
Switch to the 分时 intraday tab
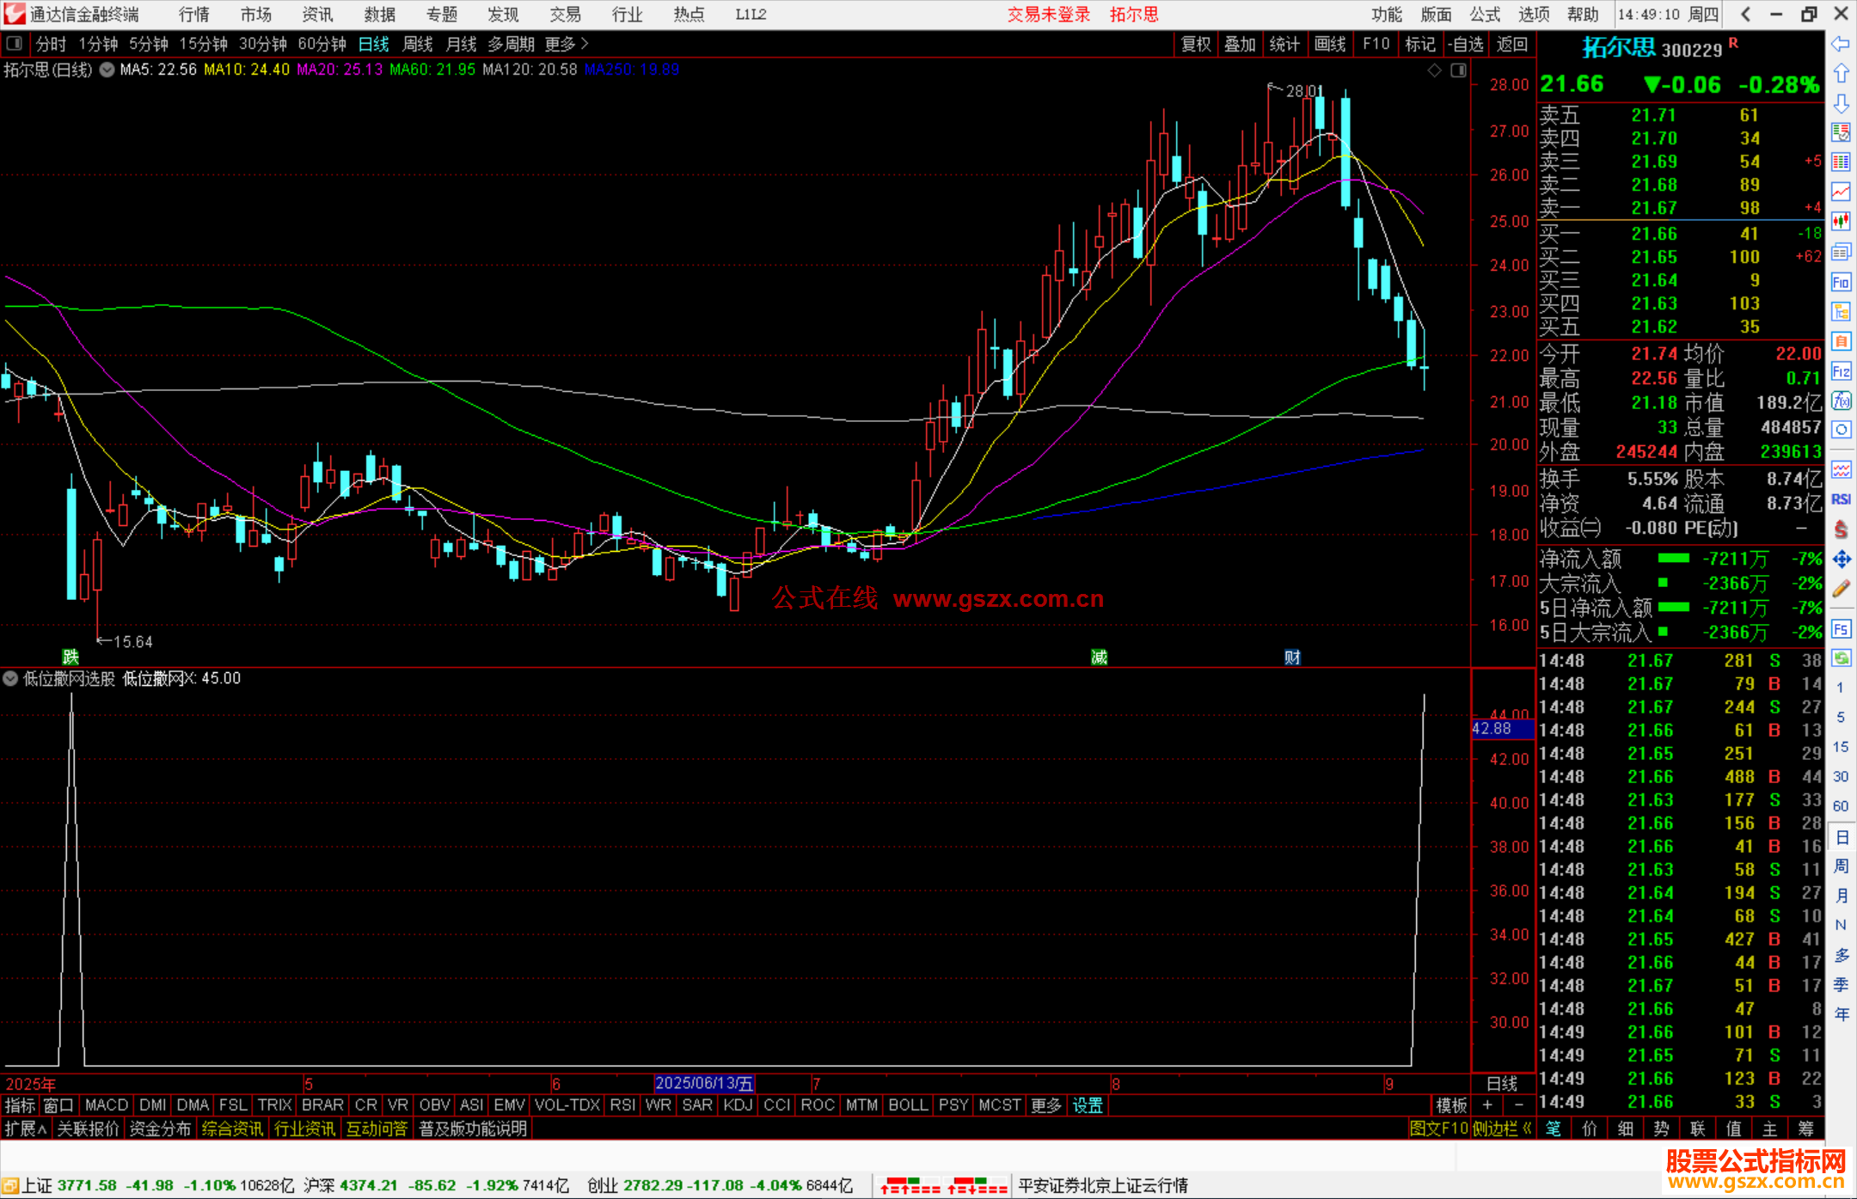(x=51, y=44)
